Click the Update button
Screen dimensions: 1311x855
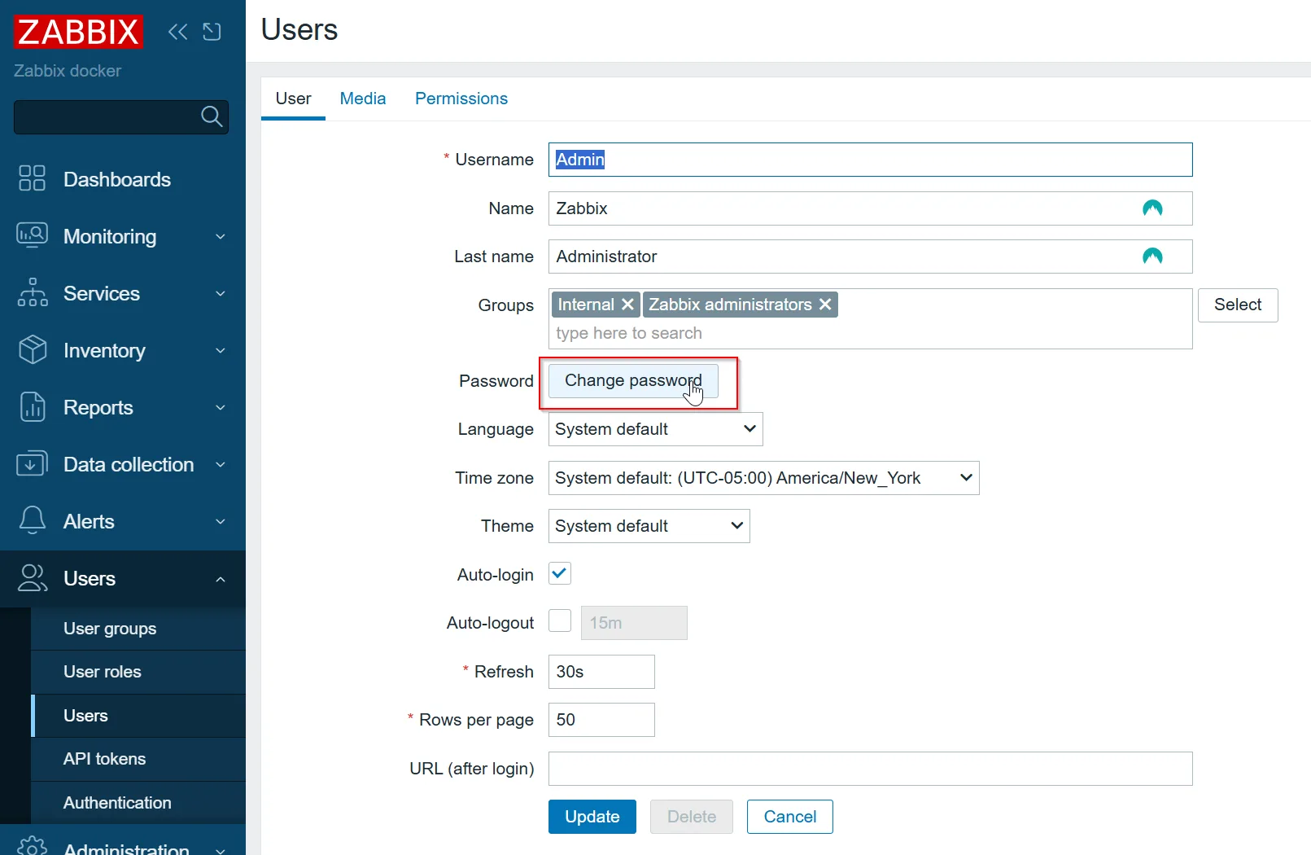pos(592,817)
